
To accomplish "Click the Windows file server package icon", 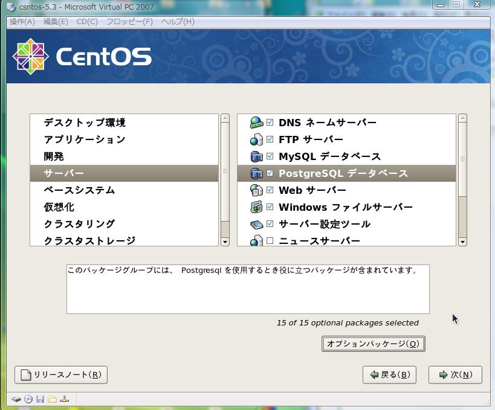I will [257, 207].
